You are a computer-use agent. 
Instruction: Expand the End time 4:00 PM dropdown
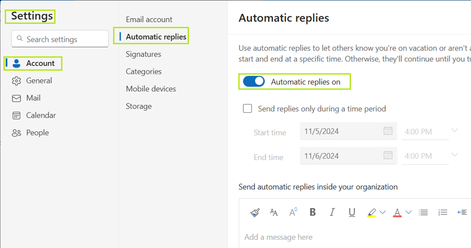(454, 155)
